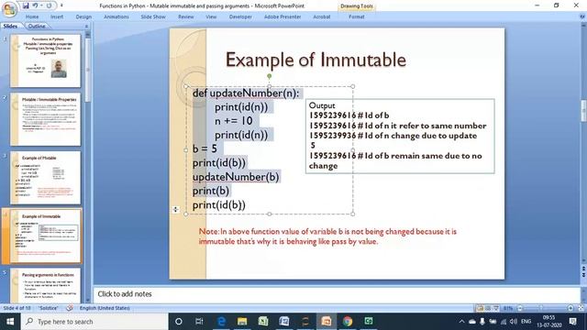Screen dimensions: 587x330
Task: Switch to Normal view using status bar icon
Action: tap(480, 308)
